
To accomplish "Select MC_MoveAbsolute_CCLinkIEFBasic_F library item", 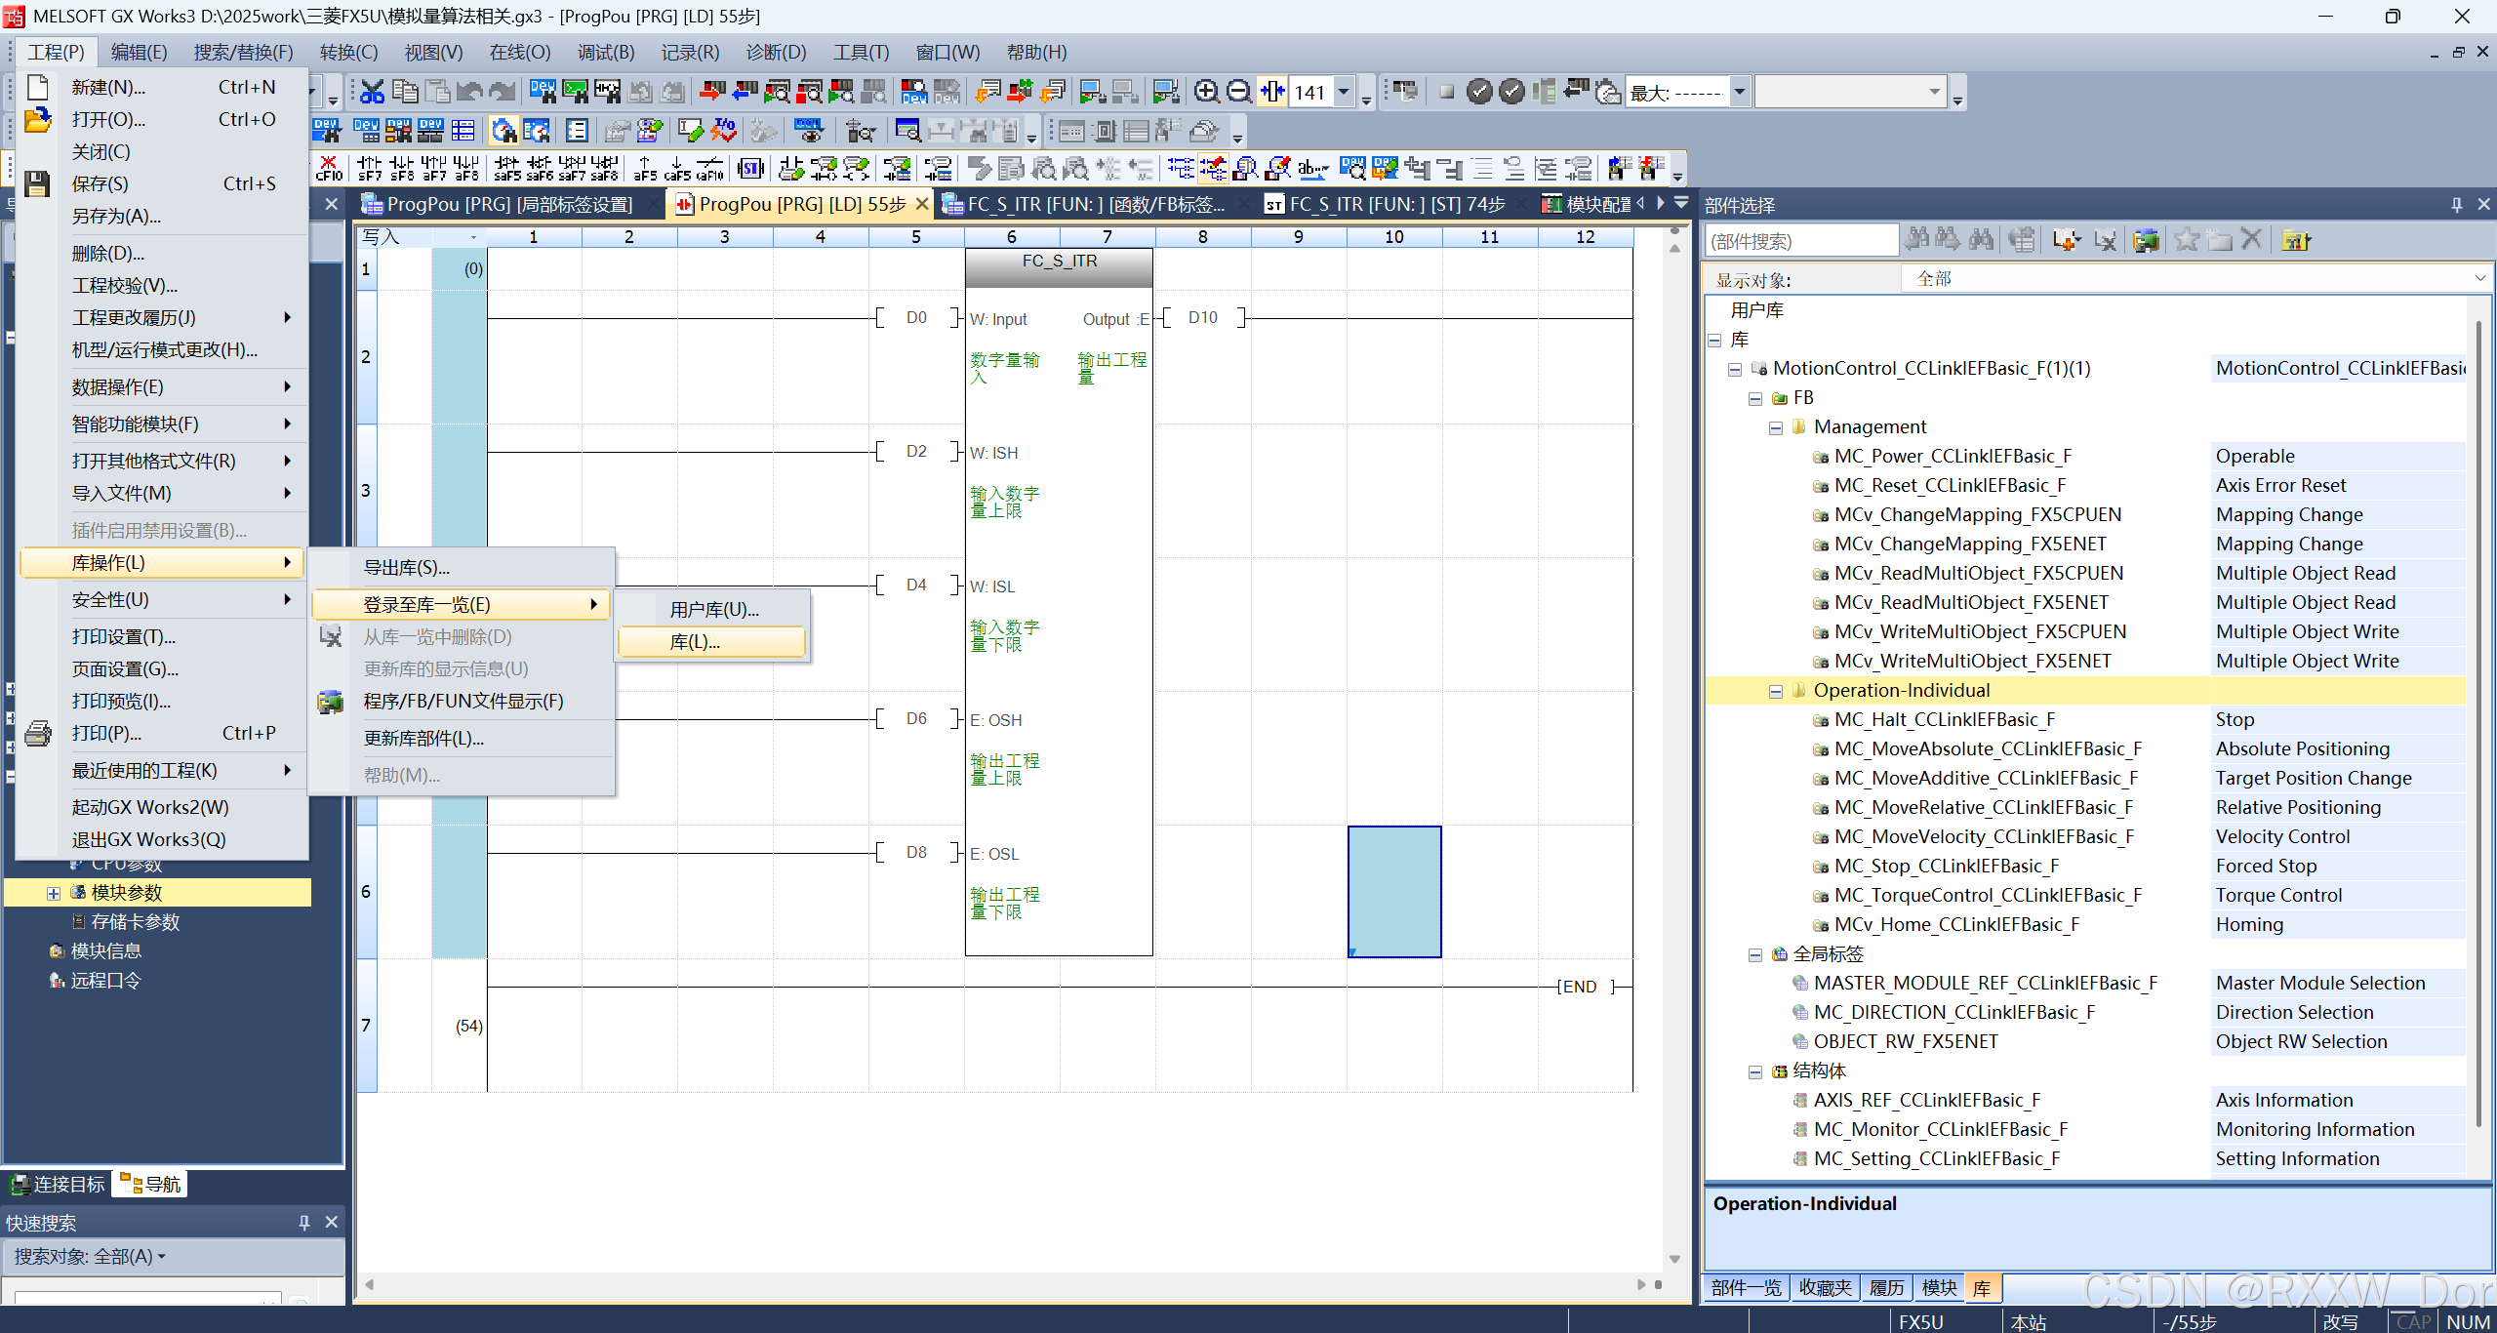I will pos(1988,748).
